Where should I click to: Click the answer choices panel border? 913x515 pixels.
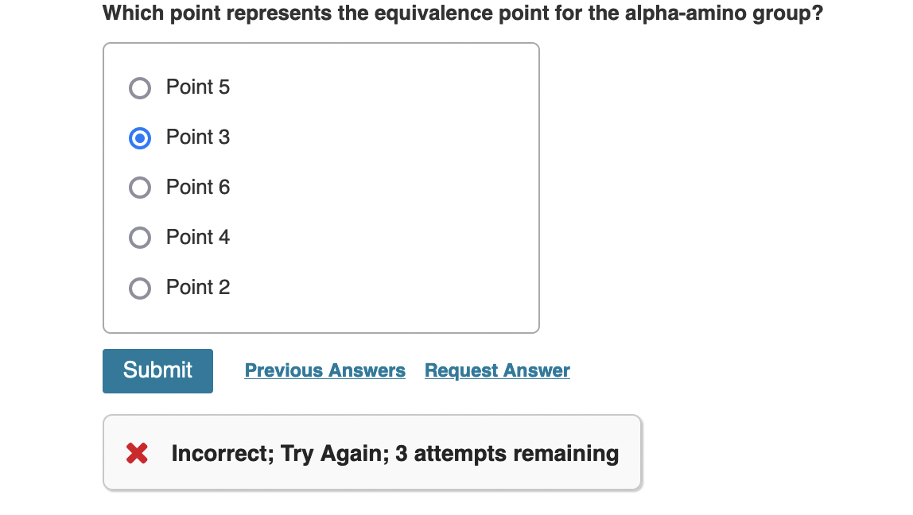tap(321, 44)
